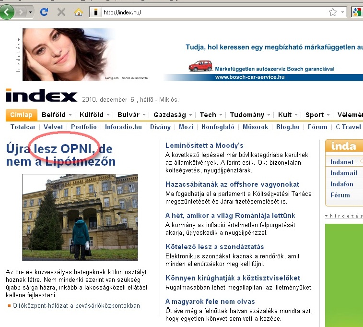Screen dimensions: 363x327
Task: Open the Totalcar link in the subnavigation
Action: pos(23,127)
